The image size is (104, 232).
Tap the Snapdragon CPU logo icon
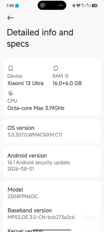coord(11,93)
